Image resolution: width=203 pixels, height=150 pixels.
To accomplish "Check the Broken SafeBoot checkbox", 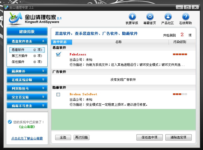I will point(58,94).
